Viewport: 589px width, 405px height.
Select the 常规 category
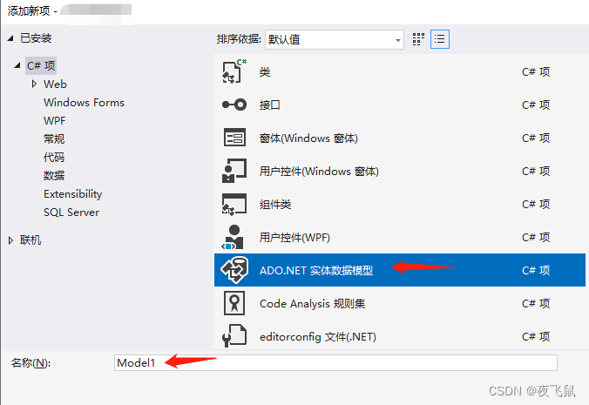point(54,138)
